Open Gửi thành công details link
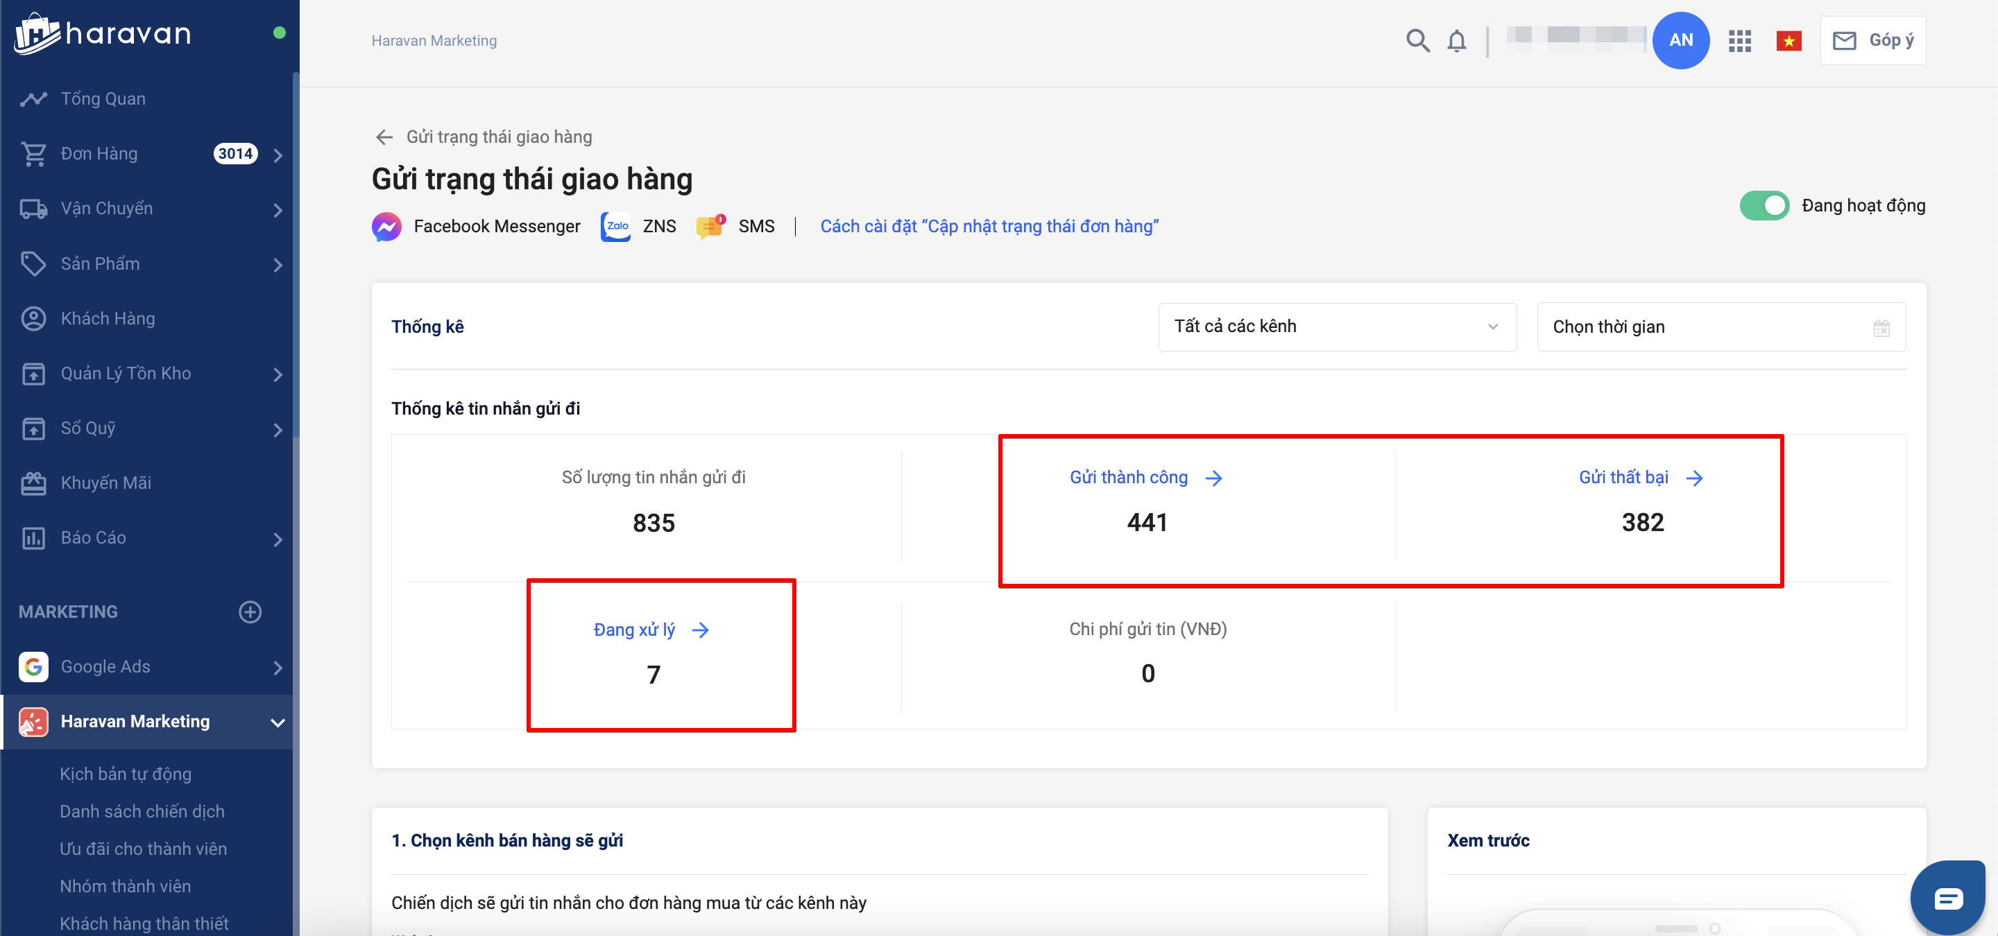 pos(1146,477)
